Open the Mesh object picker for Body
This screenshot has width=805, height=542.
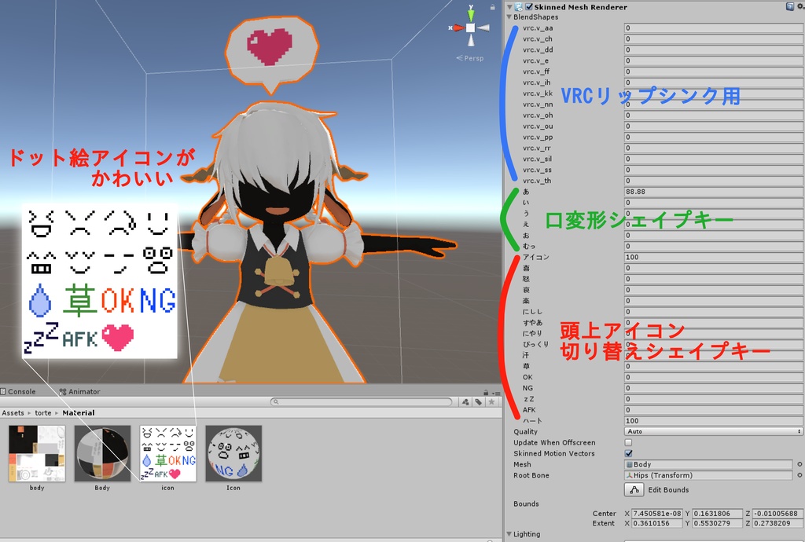coord(799,464)
